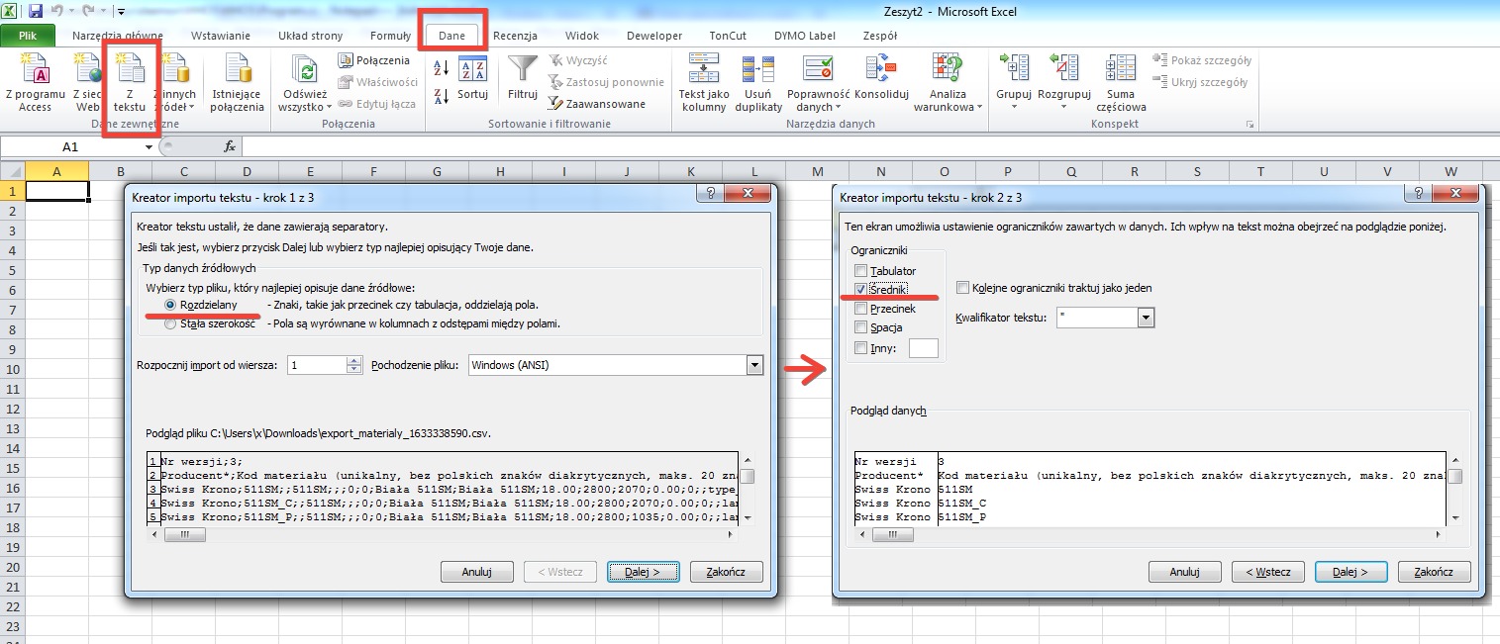Enable the 'Tabulator' delimiter checkbox
The height and width of the screenshot is (644, 1500).
point(861,271)
